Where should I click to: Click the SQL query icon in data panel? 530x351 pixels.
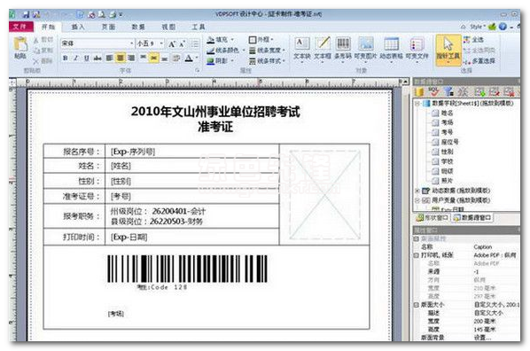(433, 91)
